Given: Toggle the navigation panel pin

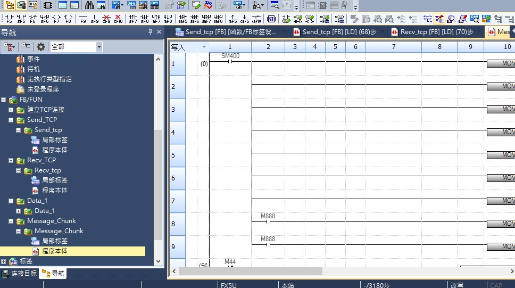Looking at the screenshot, I should point(150,32).
